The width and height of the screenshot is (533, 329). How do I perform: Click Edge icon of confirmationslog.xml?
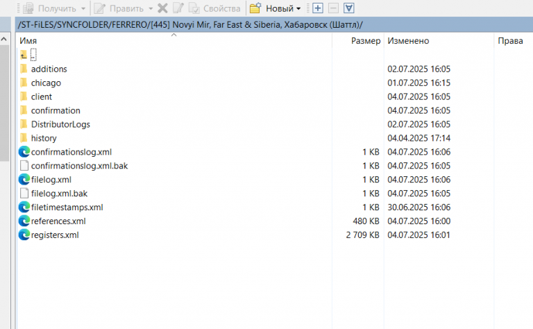click(x=24, y=151)
